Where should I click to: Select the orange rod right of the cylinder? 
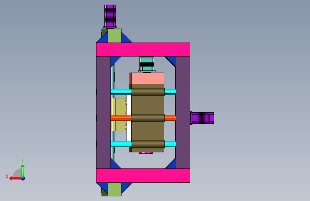click(x=170, y=118)
